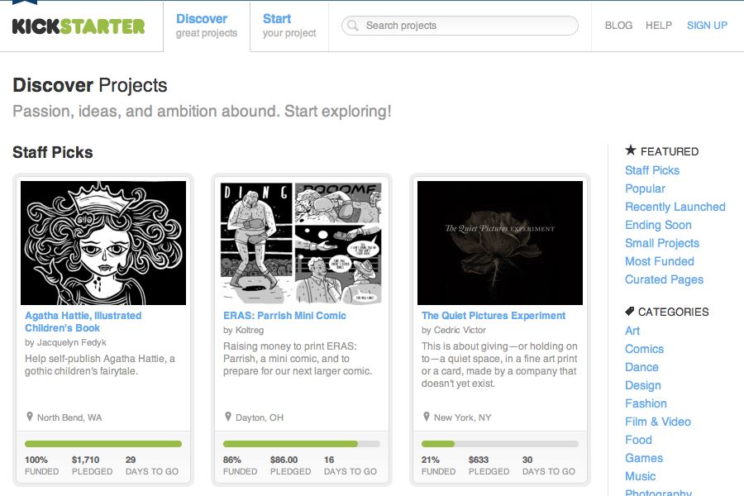Open the Discover great projects tab
The height and width of the screenshot is (496, 744).
pyautogui.click(x=206, y=26)
